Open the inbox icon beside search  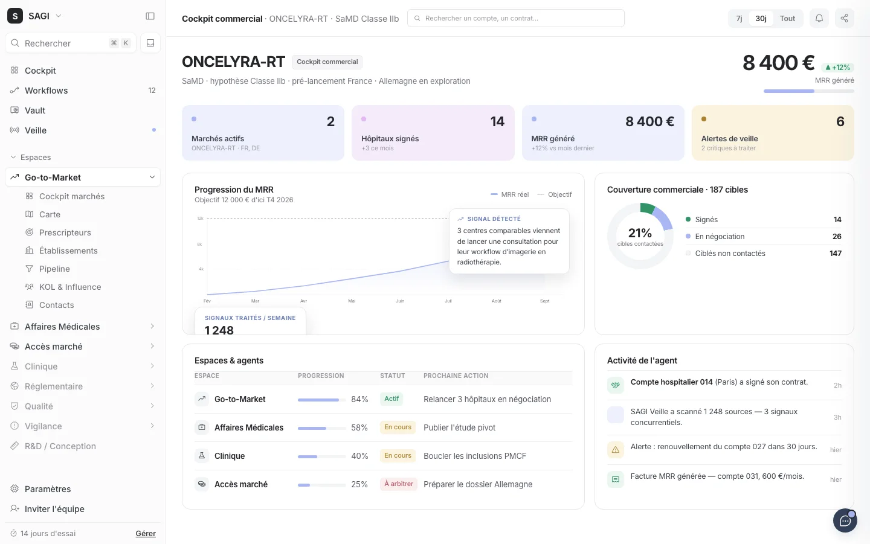pos(150,43)
